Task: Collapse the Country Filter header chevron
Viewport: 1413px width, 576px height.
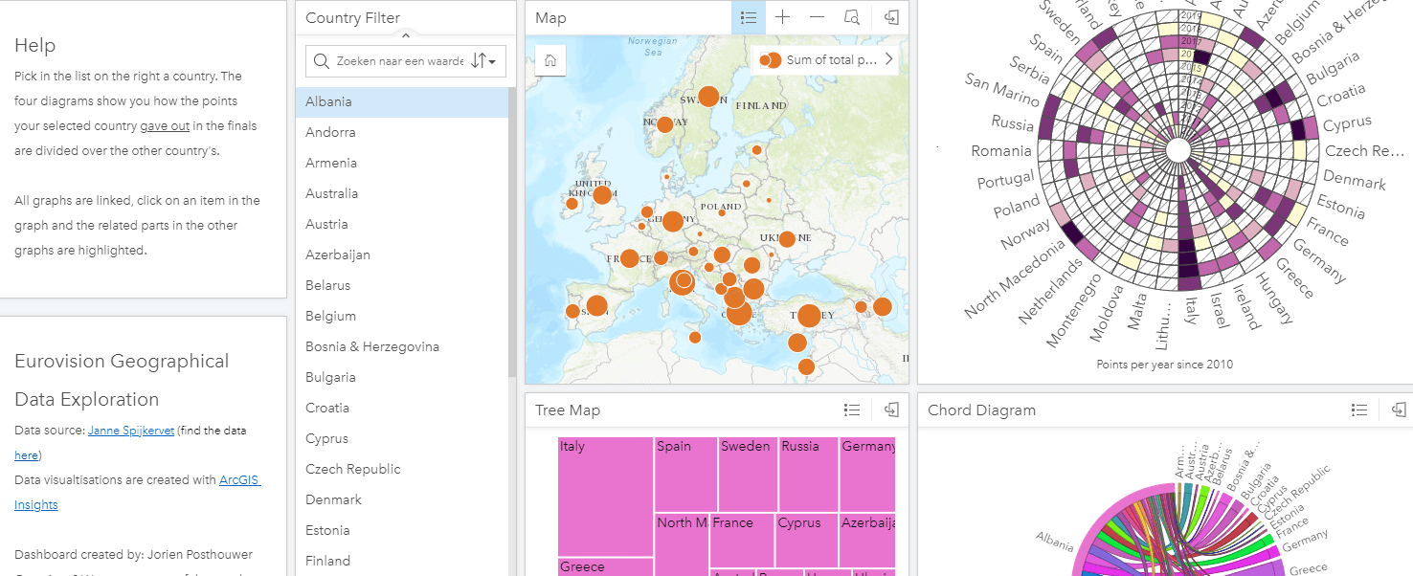Action: [405, 35]
